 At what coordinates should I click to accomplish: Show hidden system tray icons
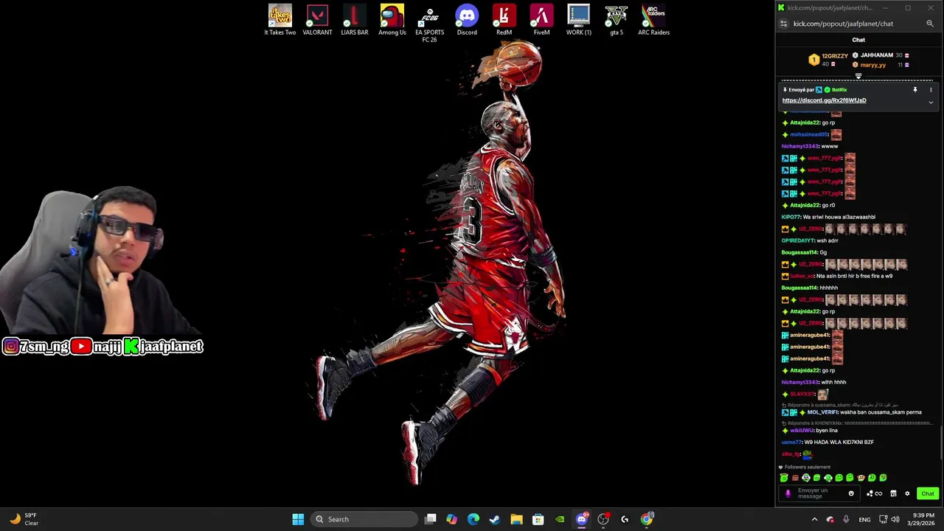[x=814, y=519]
